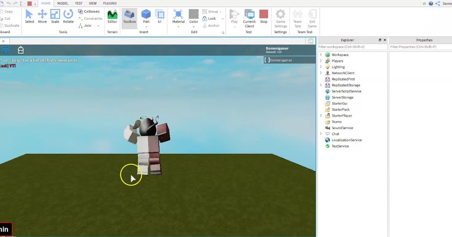
Task: Switch to the PLUGINS ribbon tab
Action: pos(110,3)
